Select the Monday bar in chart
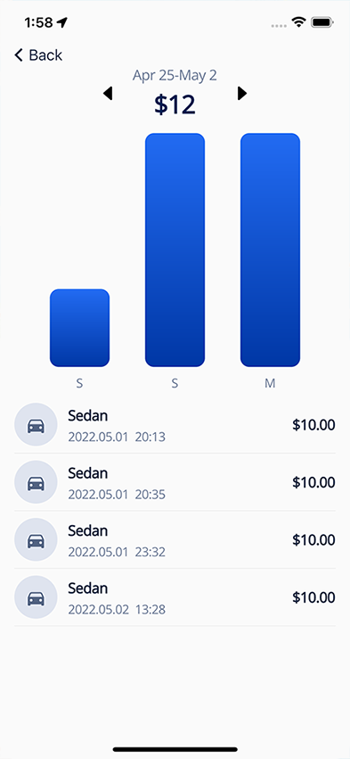This screenshot has height=759, width=350. (271, 250)
